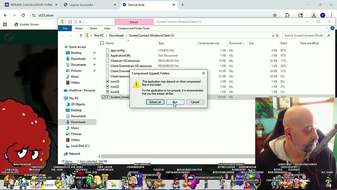337x190 pixels.
Task: Select the ApplicationURL text document
Action: click(121, 56)
